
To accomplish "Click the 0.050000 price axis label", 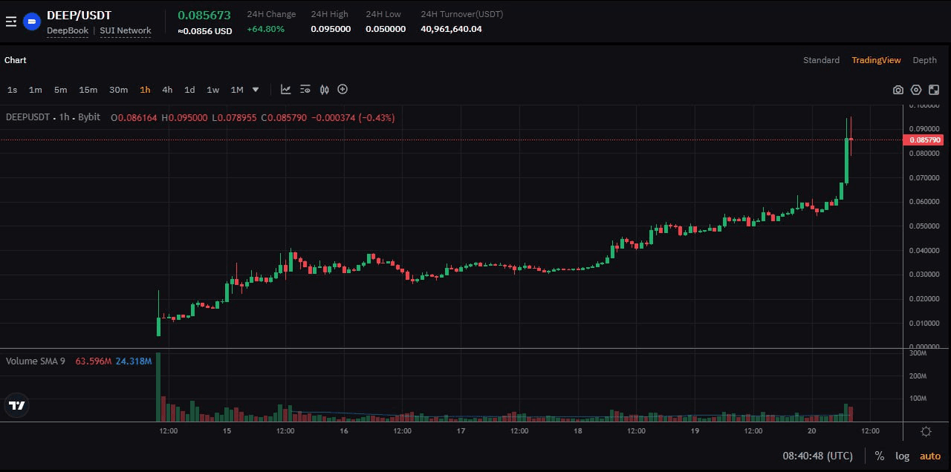I will point(924,226).
